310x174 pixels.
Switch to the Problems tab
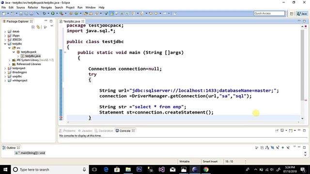67,131
